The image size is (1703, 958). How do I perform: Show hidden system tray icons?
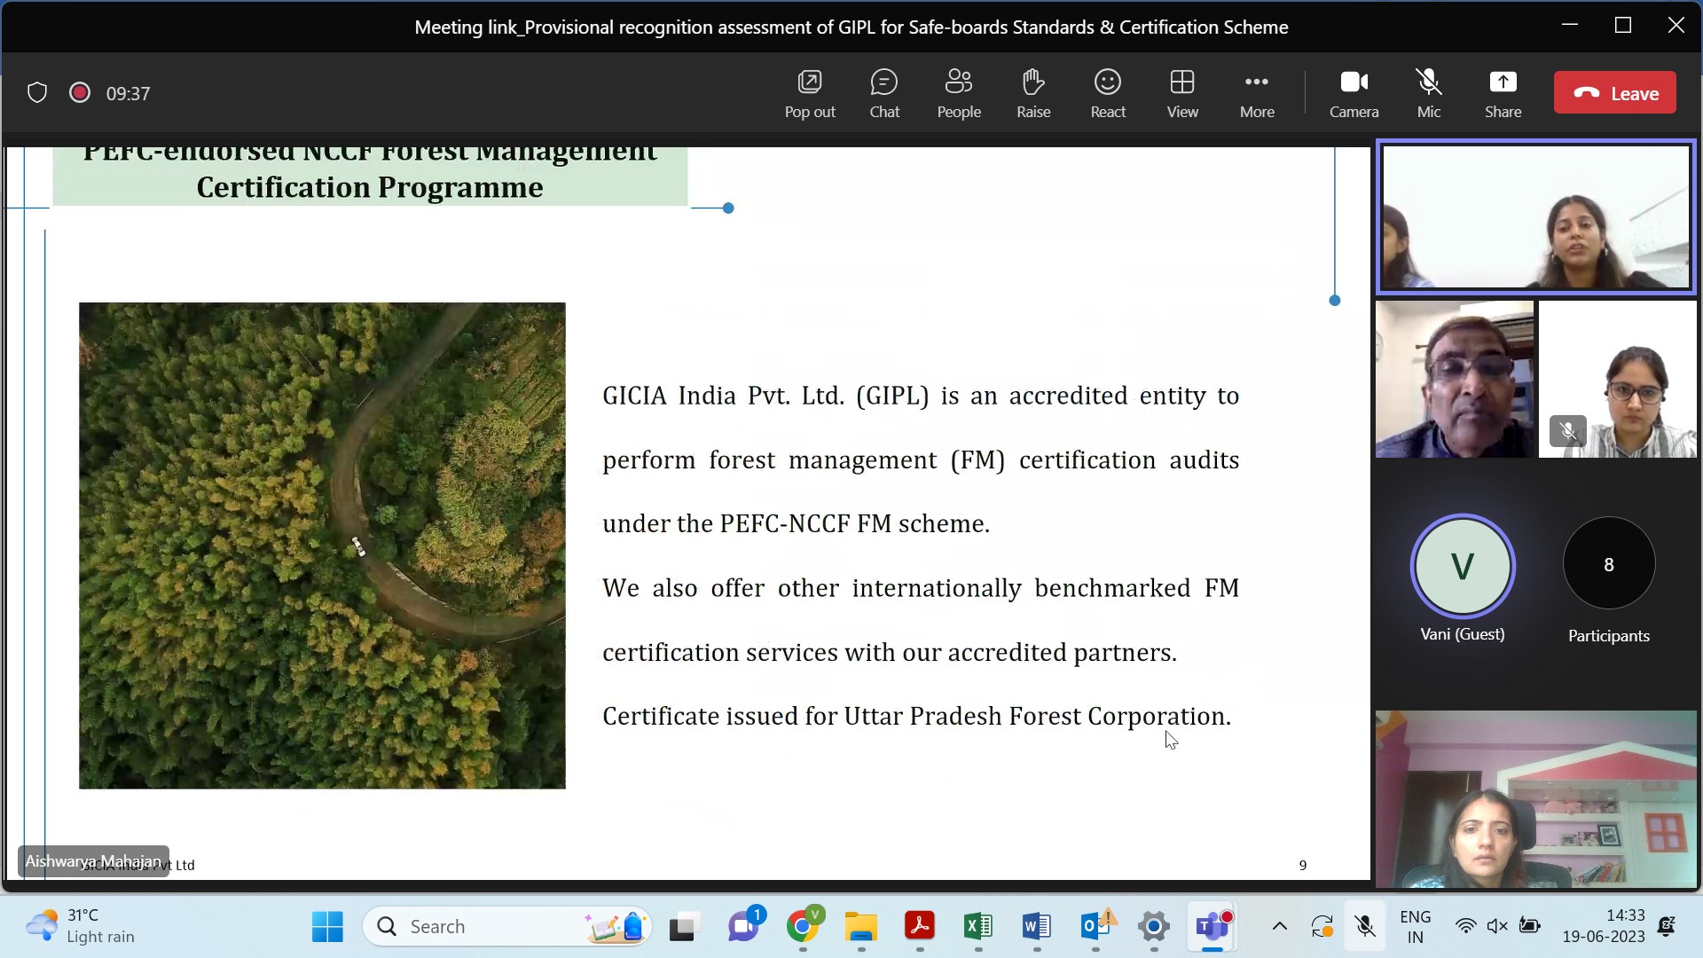1279,926
